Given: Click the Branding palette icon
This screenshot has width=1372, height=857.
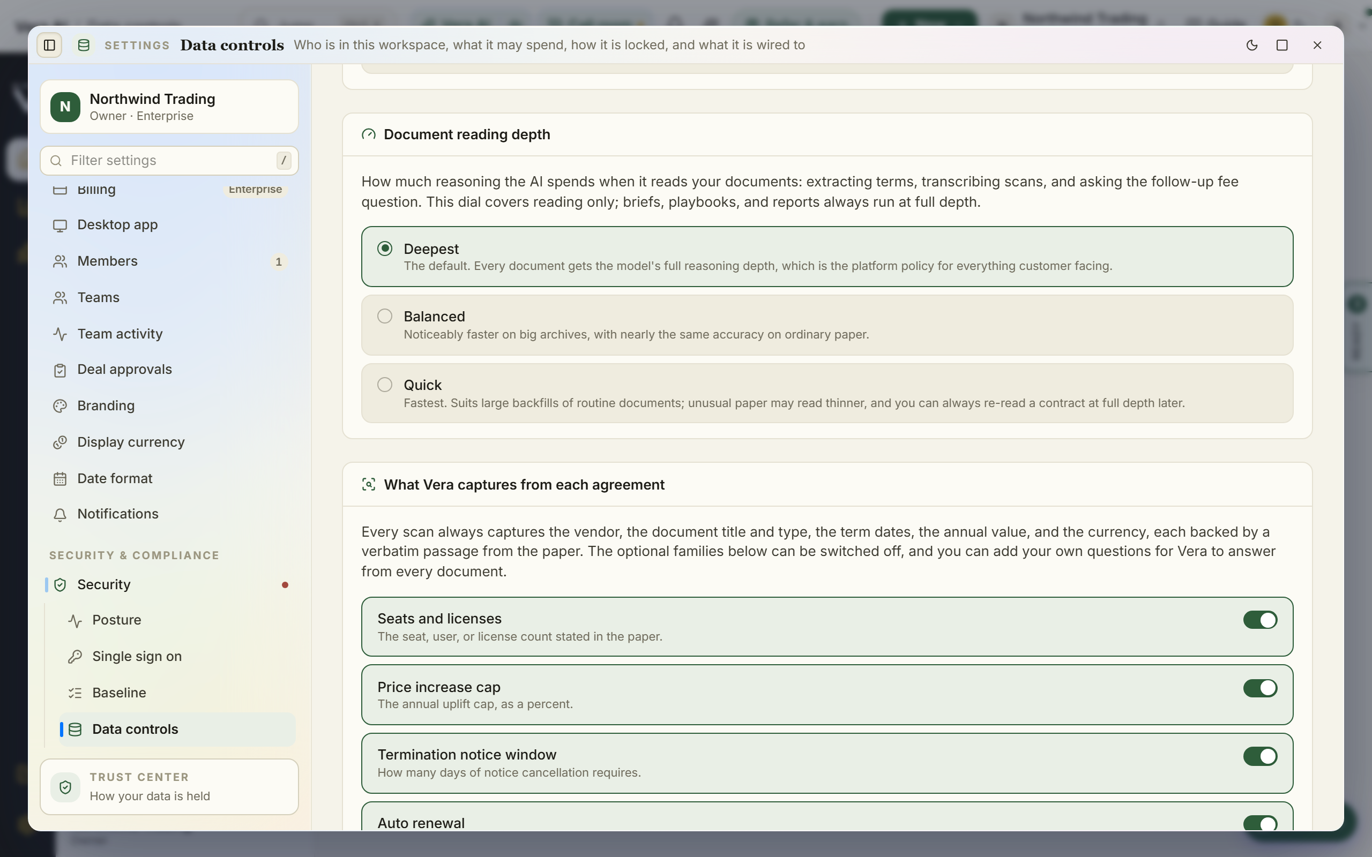Looking at the screenshot, I should pyautogui.click(x=60, y=406).
